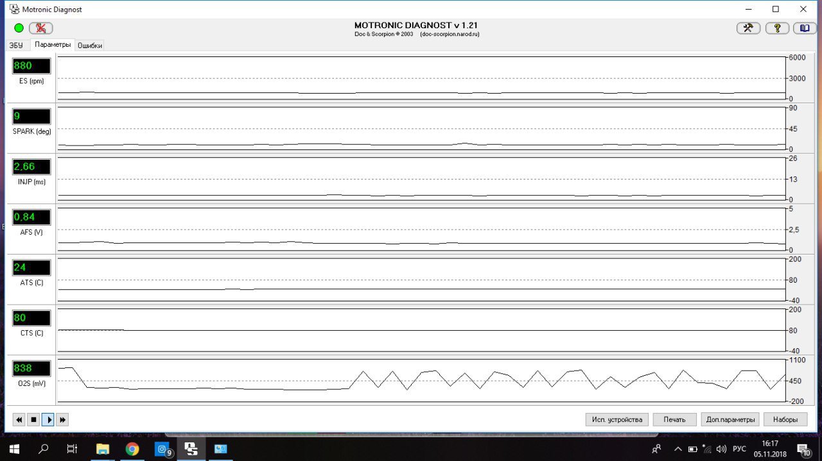Click the INJP (ms) value display 2,66
Screen dimensions: 822x461
pyautogui.click(x=31, y=167)
